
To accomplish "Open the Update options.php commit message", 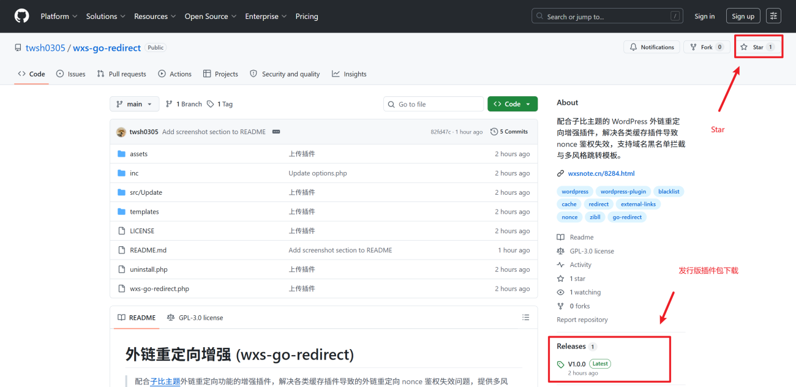I will tap(318, 173).
